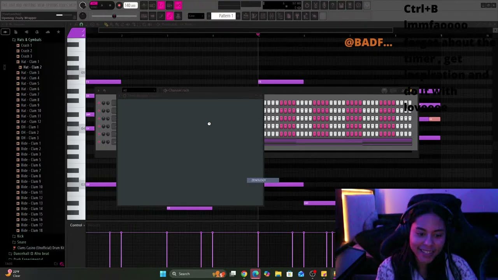Open help with the question mark icon

point(333,5)
